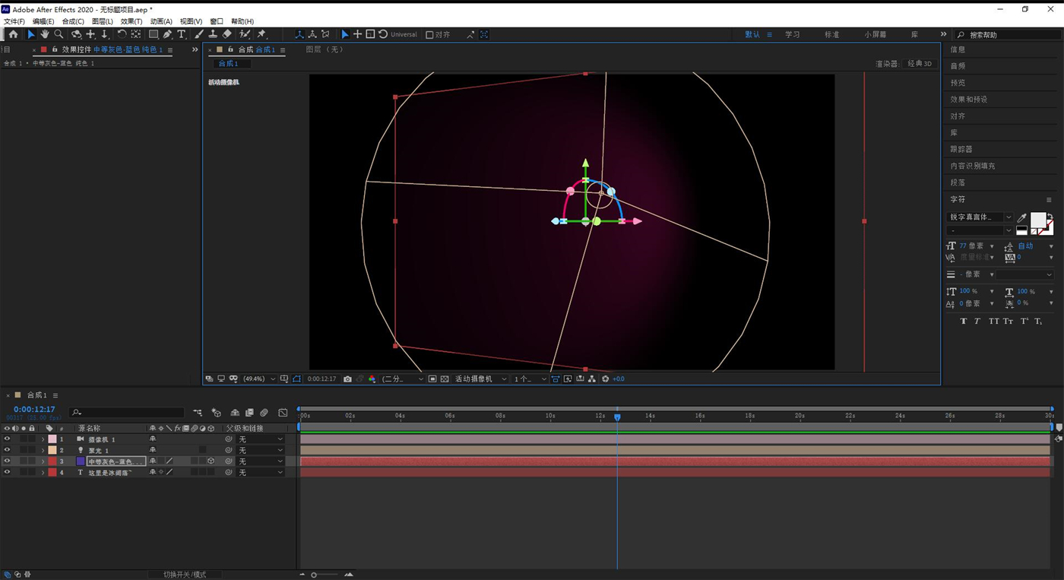Select the Eraser tool

(x=227, y=34)
